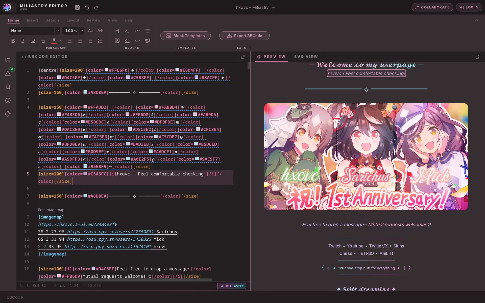Open the bookmarks sidebar panel

click(x=8, y=87)
